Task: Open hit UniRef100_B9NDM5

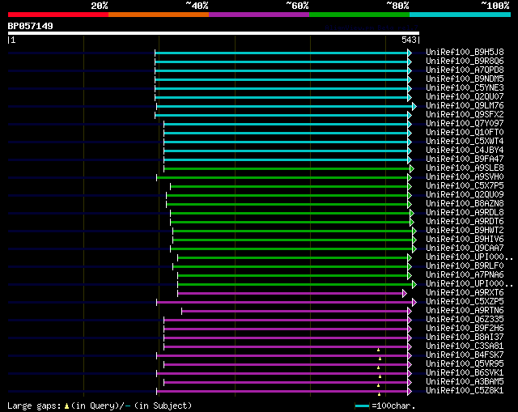Action: pyautogui.click(x=465, y=79)
